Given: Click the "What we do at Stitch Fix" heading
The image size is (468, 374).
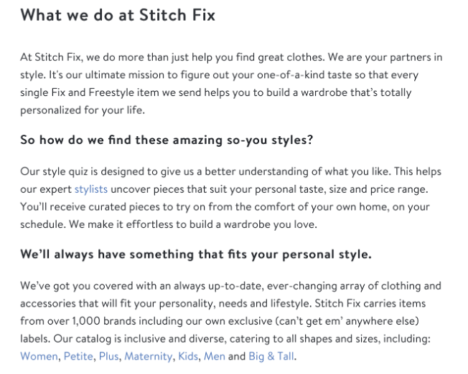Looking at the screenshot, I should (118, 14).
